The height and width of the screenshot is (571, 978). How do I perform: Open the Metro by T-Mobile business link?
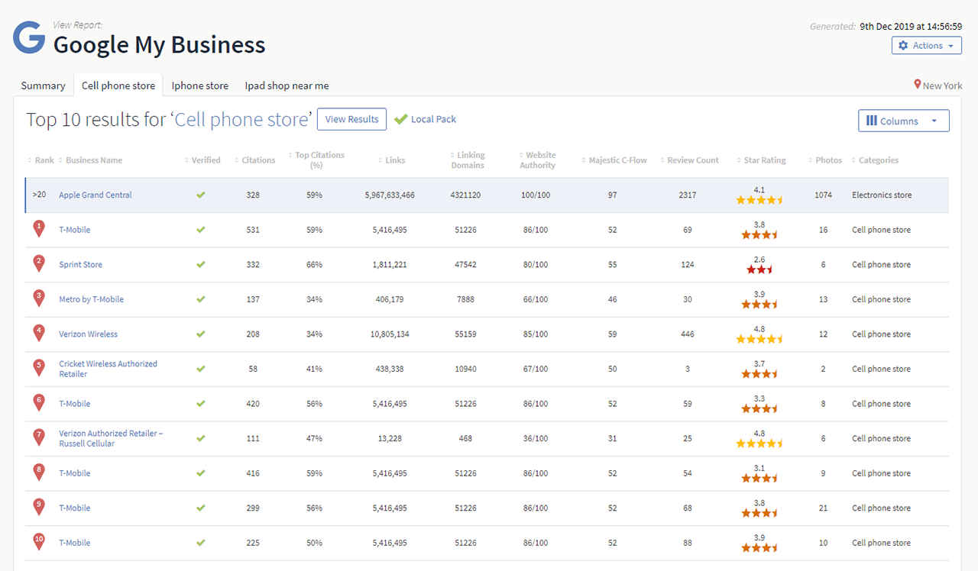point(91,299)
